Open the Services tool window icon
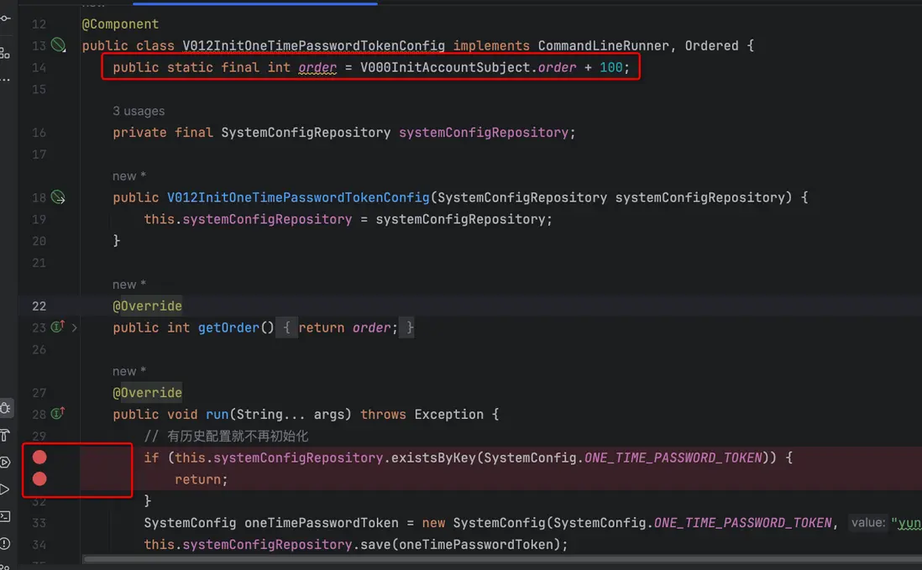 (x=5, y=463)
